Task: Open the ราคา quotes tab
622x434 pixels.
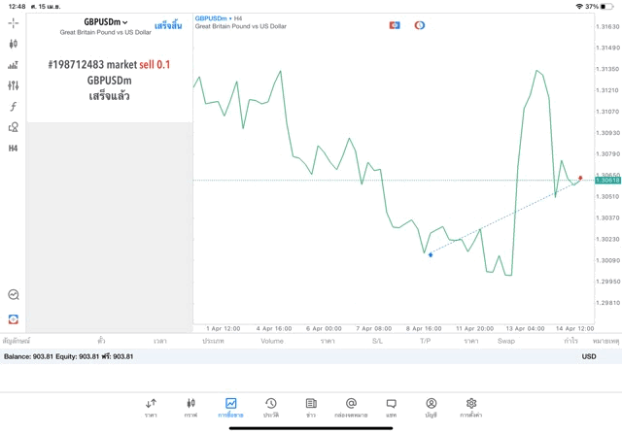Action: [151, 408]
